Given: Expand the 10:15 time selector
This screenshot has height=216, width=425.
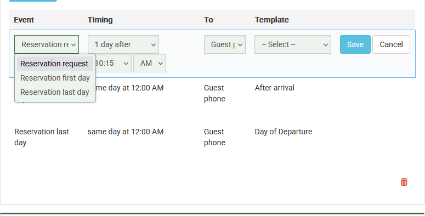Looking at the screenshot, I should [114, 63].
